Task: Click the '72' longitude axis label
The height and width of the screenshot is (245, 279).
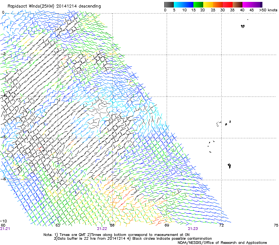Action: tap(221, 225)
